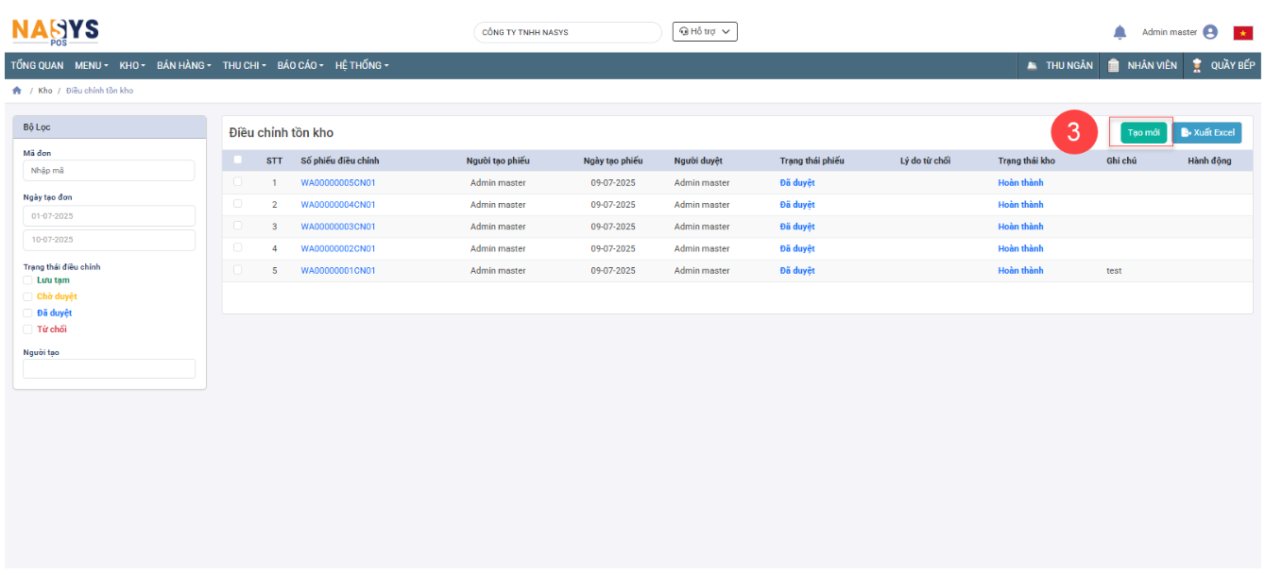Click the Vietnam flag language icon
The image size is (1265, 575).
click(x=1243, y=33)
